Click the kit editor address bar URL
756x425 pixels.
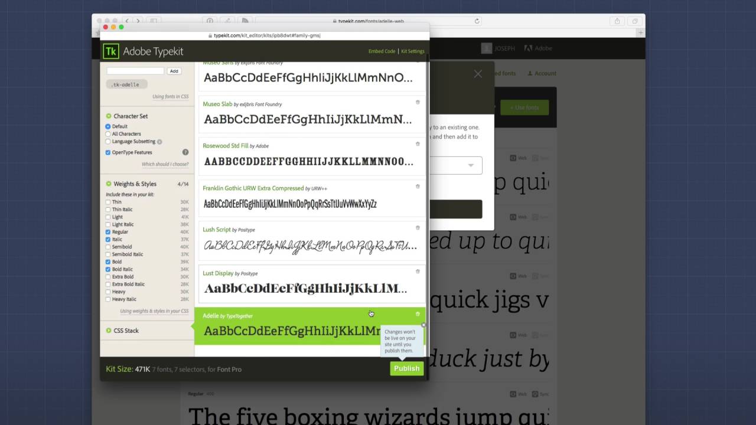coord(266,35)
